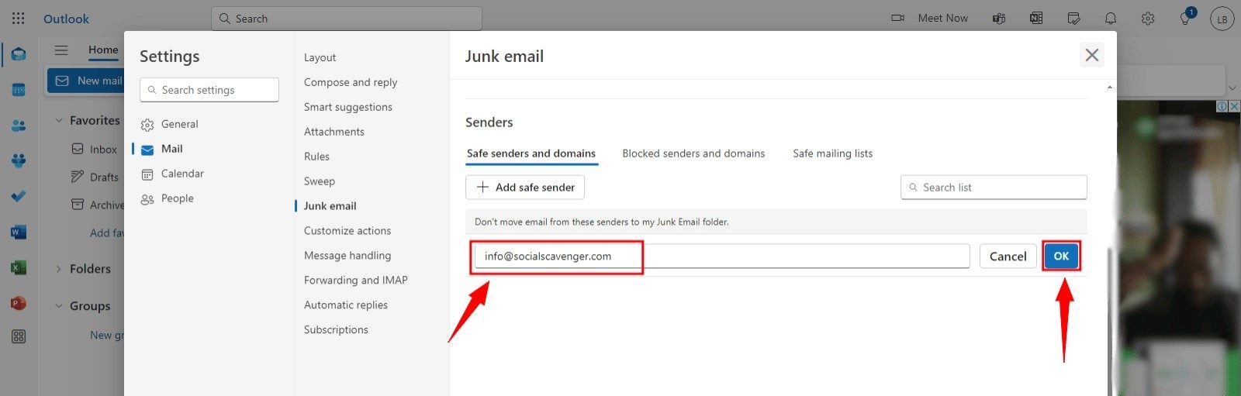Click the Outlook brand title
This screenshot has width=1241, height=396.
click(66, 19)
